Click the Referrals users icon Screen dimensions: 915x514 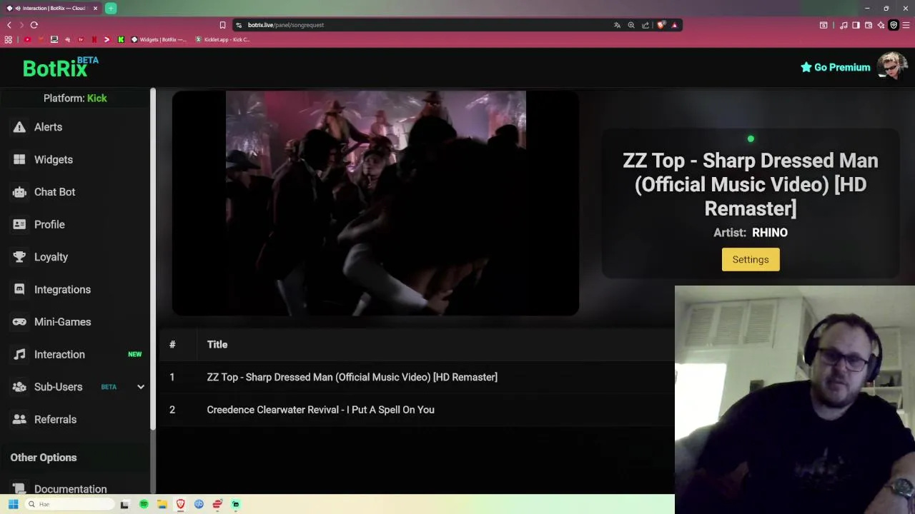click(x=19, y=420)
